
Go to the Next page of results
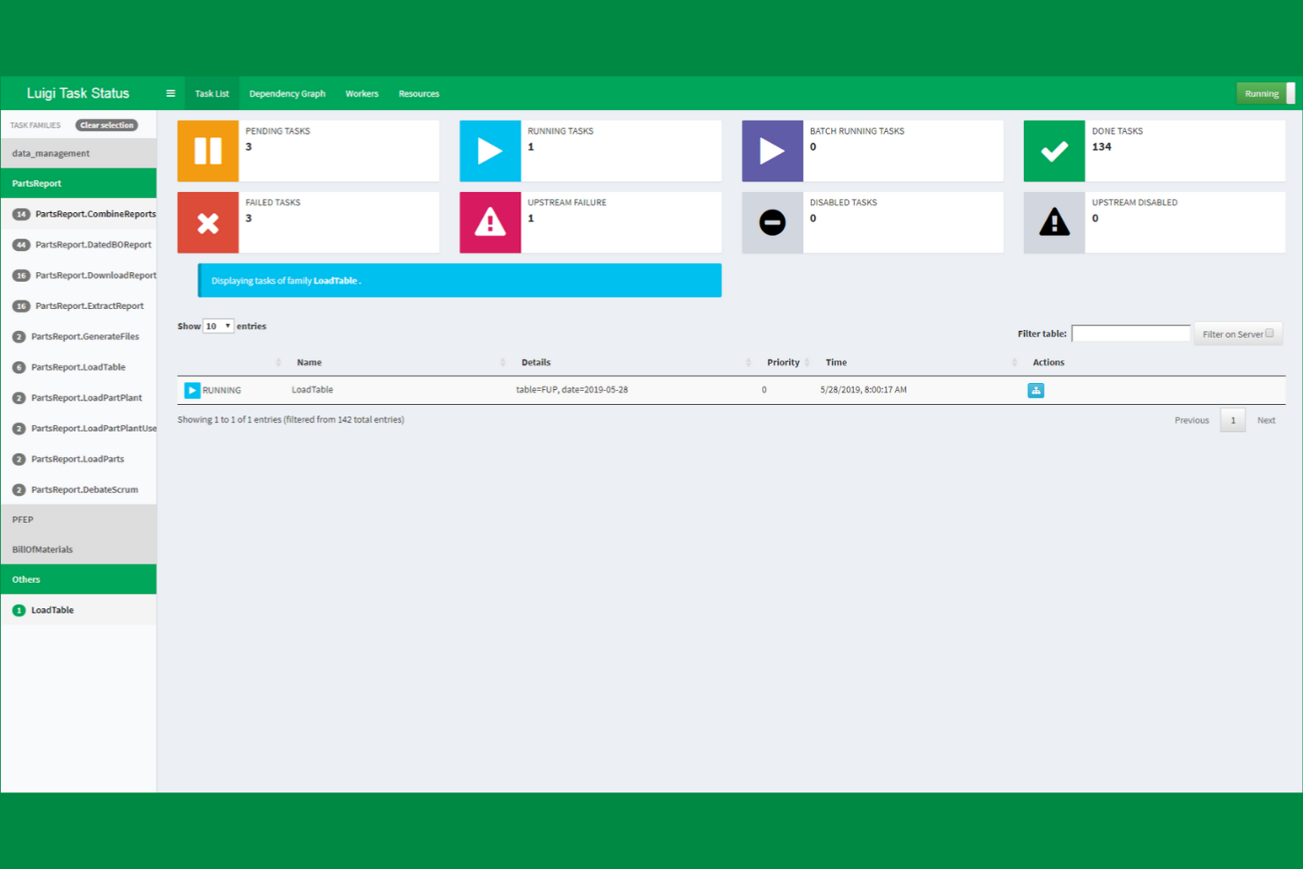1266,420
